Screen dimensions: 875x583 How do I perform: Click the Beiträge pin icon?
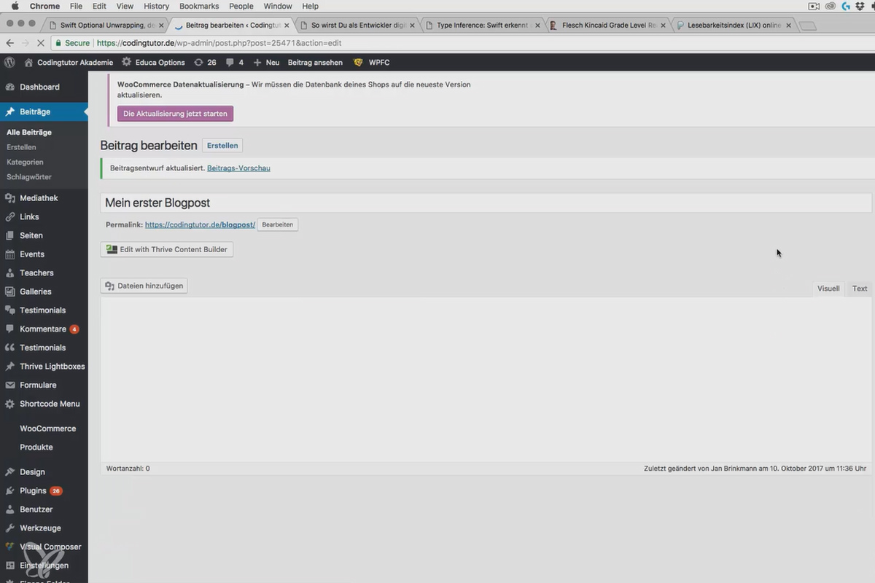pos(10,112)
